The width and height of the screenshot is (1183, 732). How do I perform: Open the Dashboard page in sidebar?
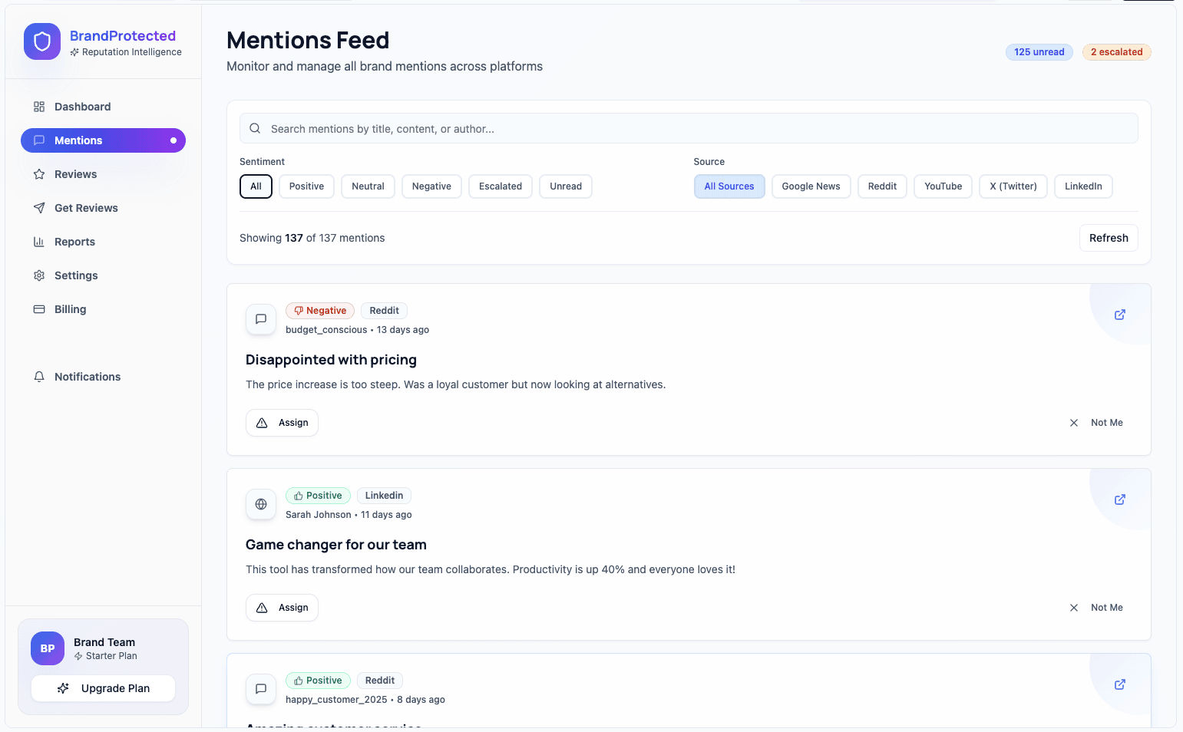click(82, 107)
